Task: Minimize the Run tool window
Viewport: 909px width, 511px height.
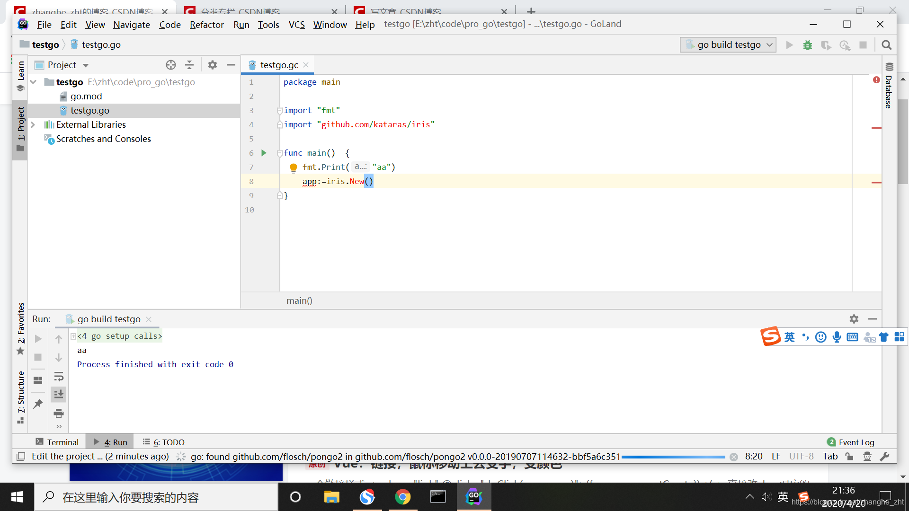Action: [x=873, y=319]
